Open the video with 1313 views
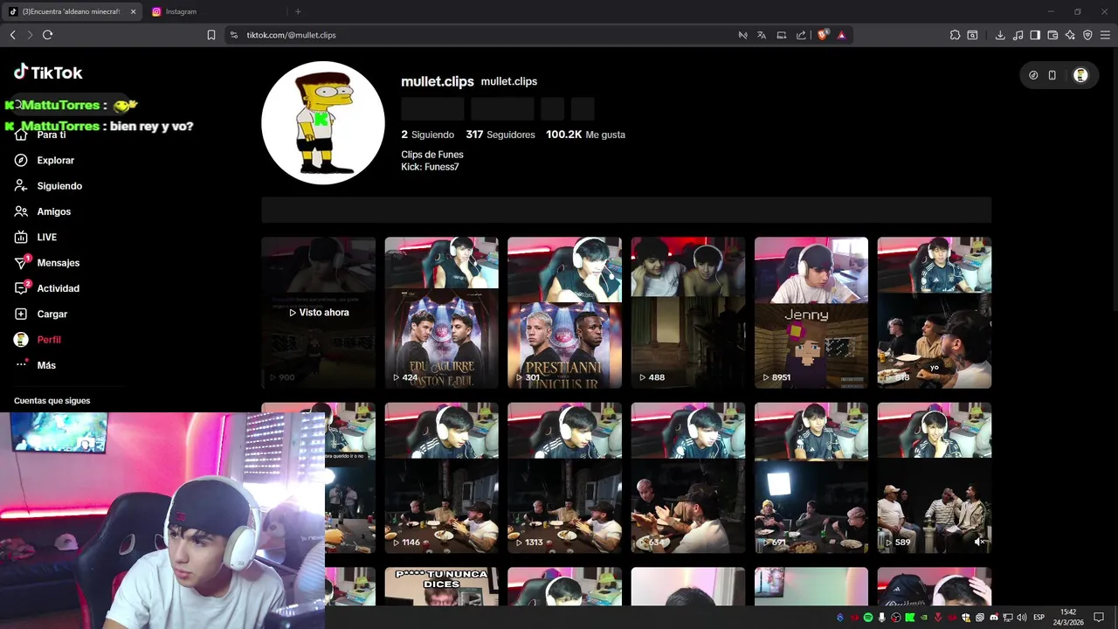1118x629 pixels. 564,478
